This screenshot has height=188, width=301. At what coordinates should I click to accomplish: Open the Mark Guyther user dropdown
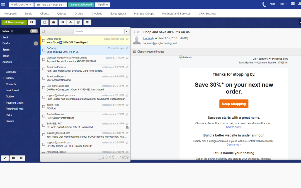(x=21, y=5)
